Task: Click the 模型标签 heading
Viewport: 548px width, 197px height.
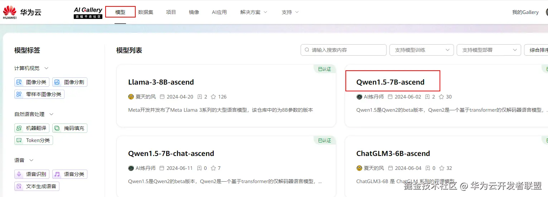Action: [27, 50]
